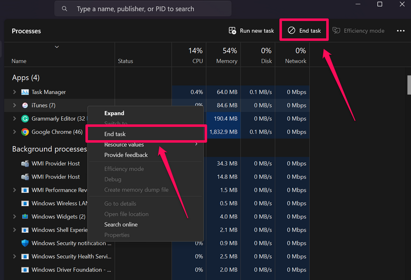Click the Windows Wireless LAN process icon

pos(25,203)
